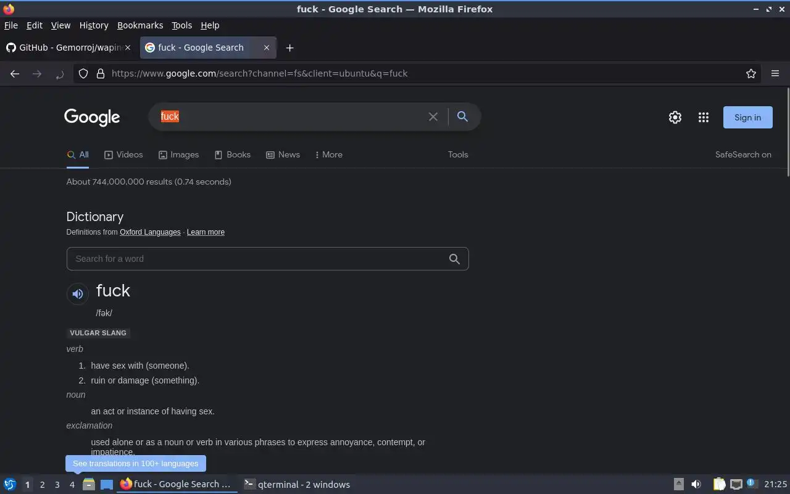Select the News search tab

point(283,154)
